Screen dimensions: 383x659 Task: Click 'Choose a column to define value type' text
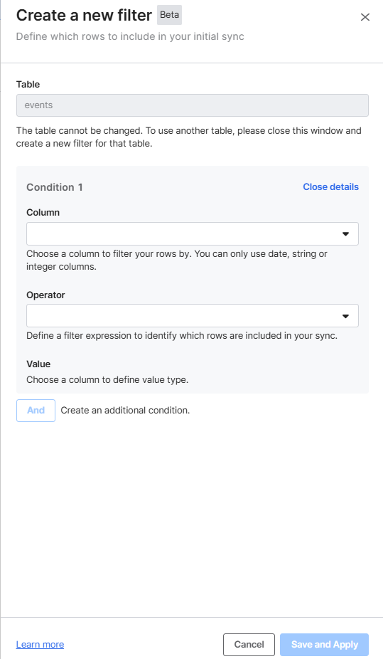coord(107,379)
